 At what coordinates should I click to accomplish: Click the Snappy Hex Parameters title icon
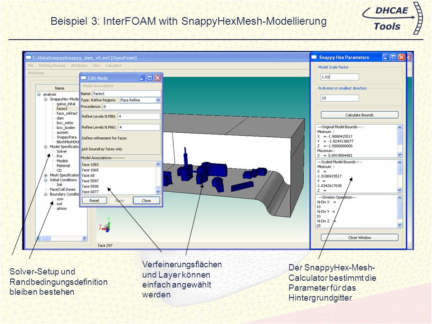pyautogui.click(x=314, y=57)
